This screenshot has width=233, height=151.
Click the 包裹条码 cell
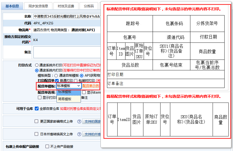click(171, 24)
